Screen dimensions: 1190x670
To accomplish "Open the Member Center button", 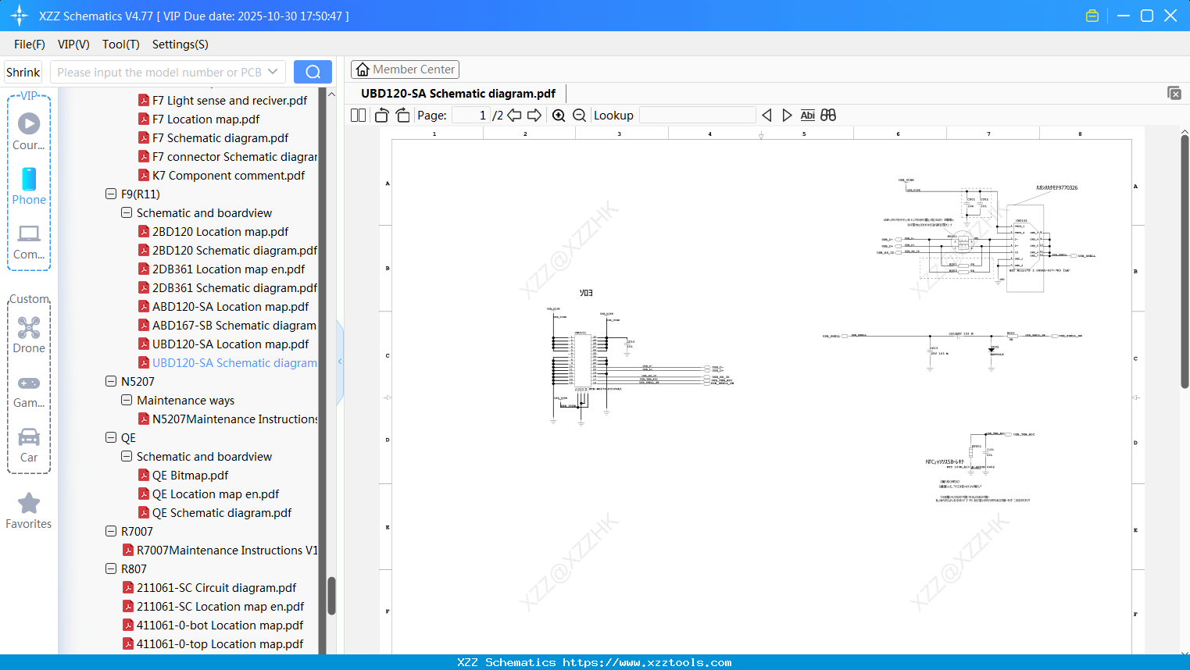I will 405,69.
